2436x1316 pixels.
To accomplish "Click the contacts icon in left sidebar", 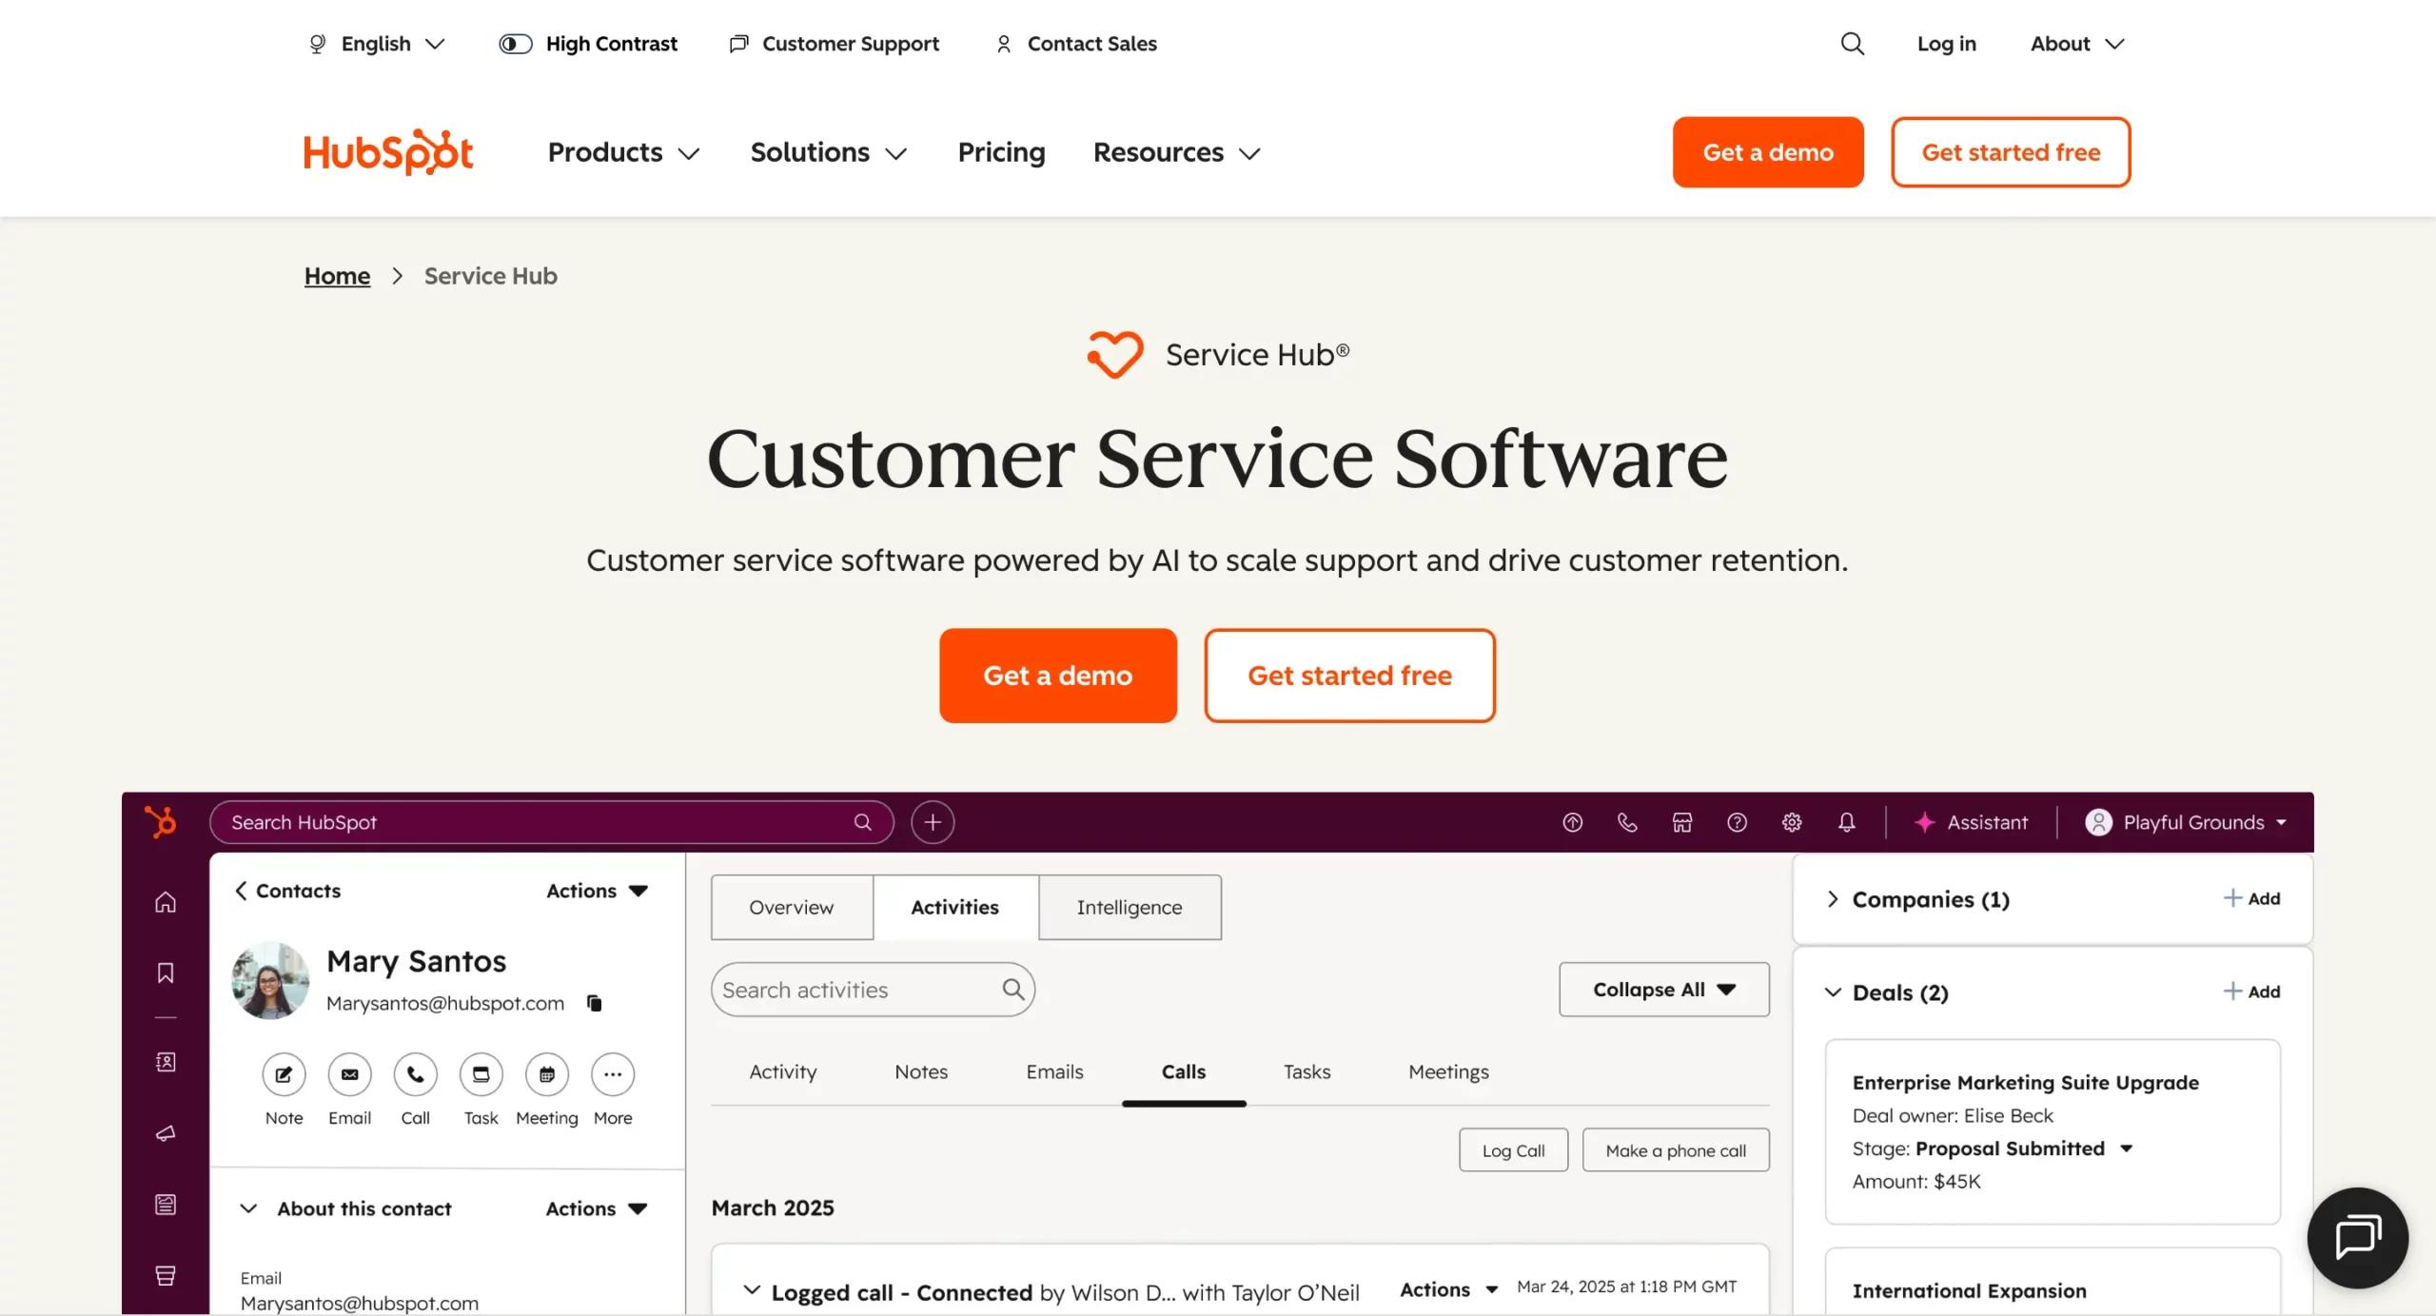I will click(x=166, y=1062).
